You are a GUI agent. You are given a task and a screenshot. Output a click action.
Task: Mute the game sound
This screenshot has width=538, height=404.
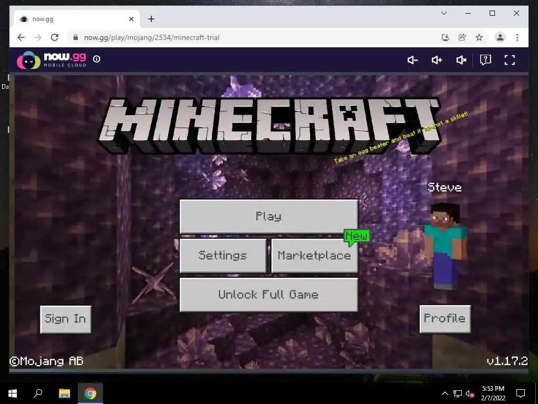(x=461, y=60)
